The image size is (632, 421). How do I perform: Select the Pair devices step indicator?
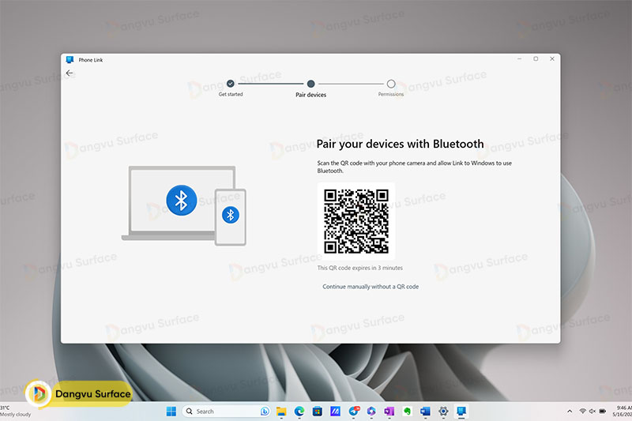[310, 84]
